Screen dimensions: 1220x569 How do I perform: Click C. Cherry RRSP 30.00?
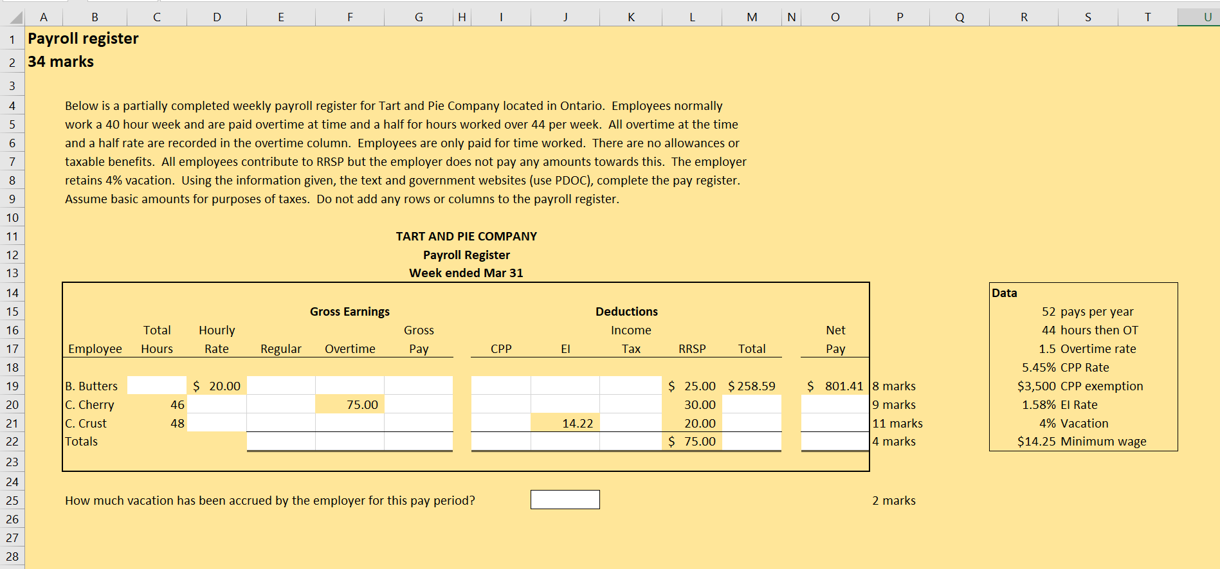click(x=692, y=404)
